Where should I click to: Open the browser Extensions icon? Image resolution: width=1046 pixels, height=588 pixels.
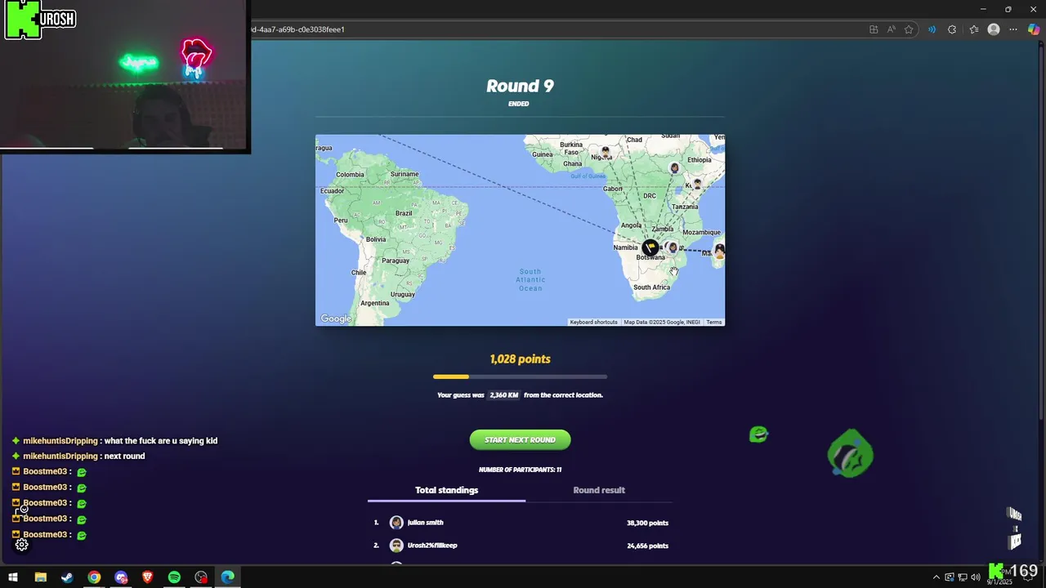pyautogui.click(x=952, y=29)
